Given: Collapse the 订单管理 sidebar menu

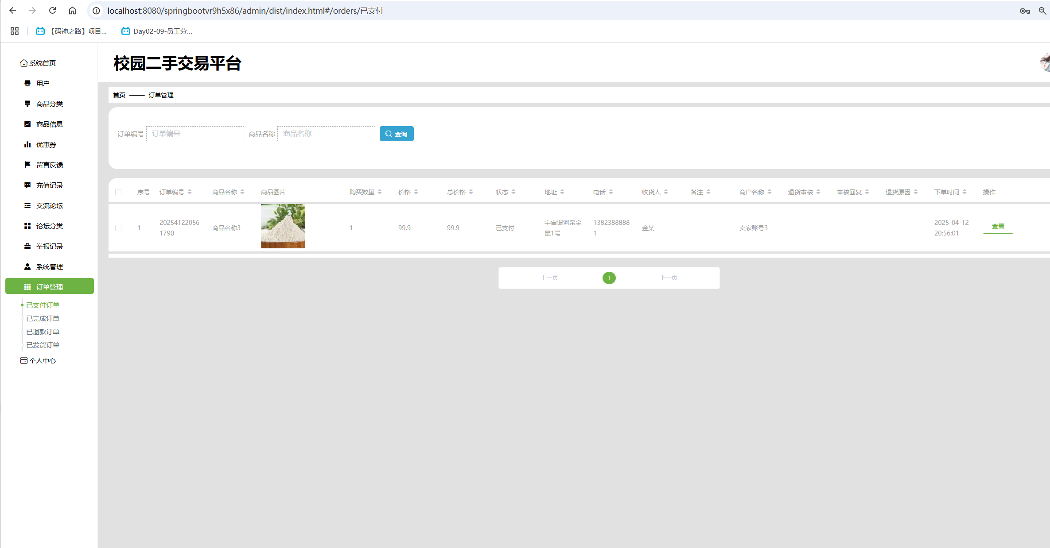Looking at the screenshot, I should tap(50, 286).
